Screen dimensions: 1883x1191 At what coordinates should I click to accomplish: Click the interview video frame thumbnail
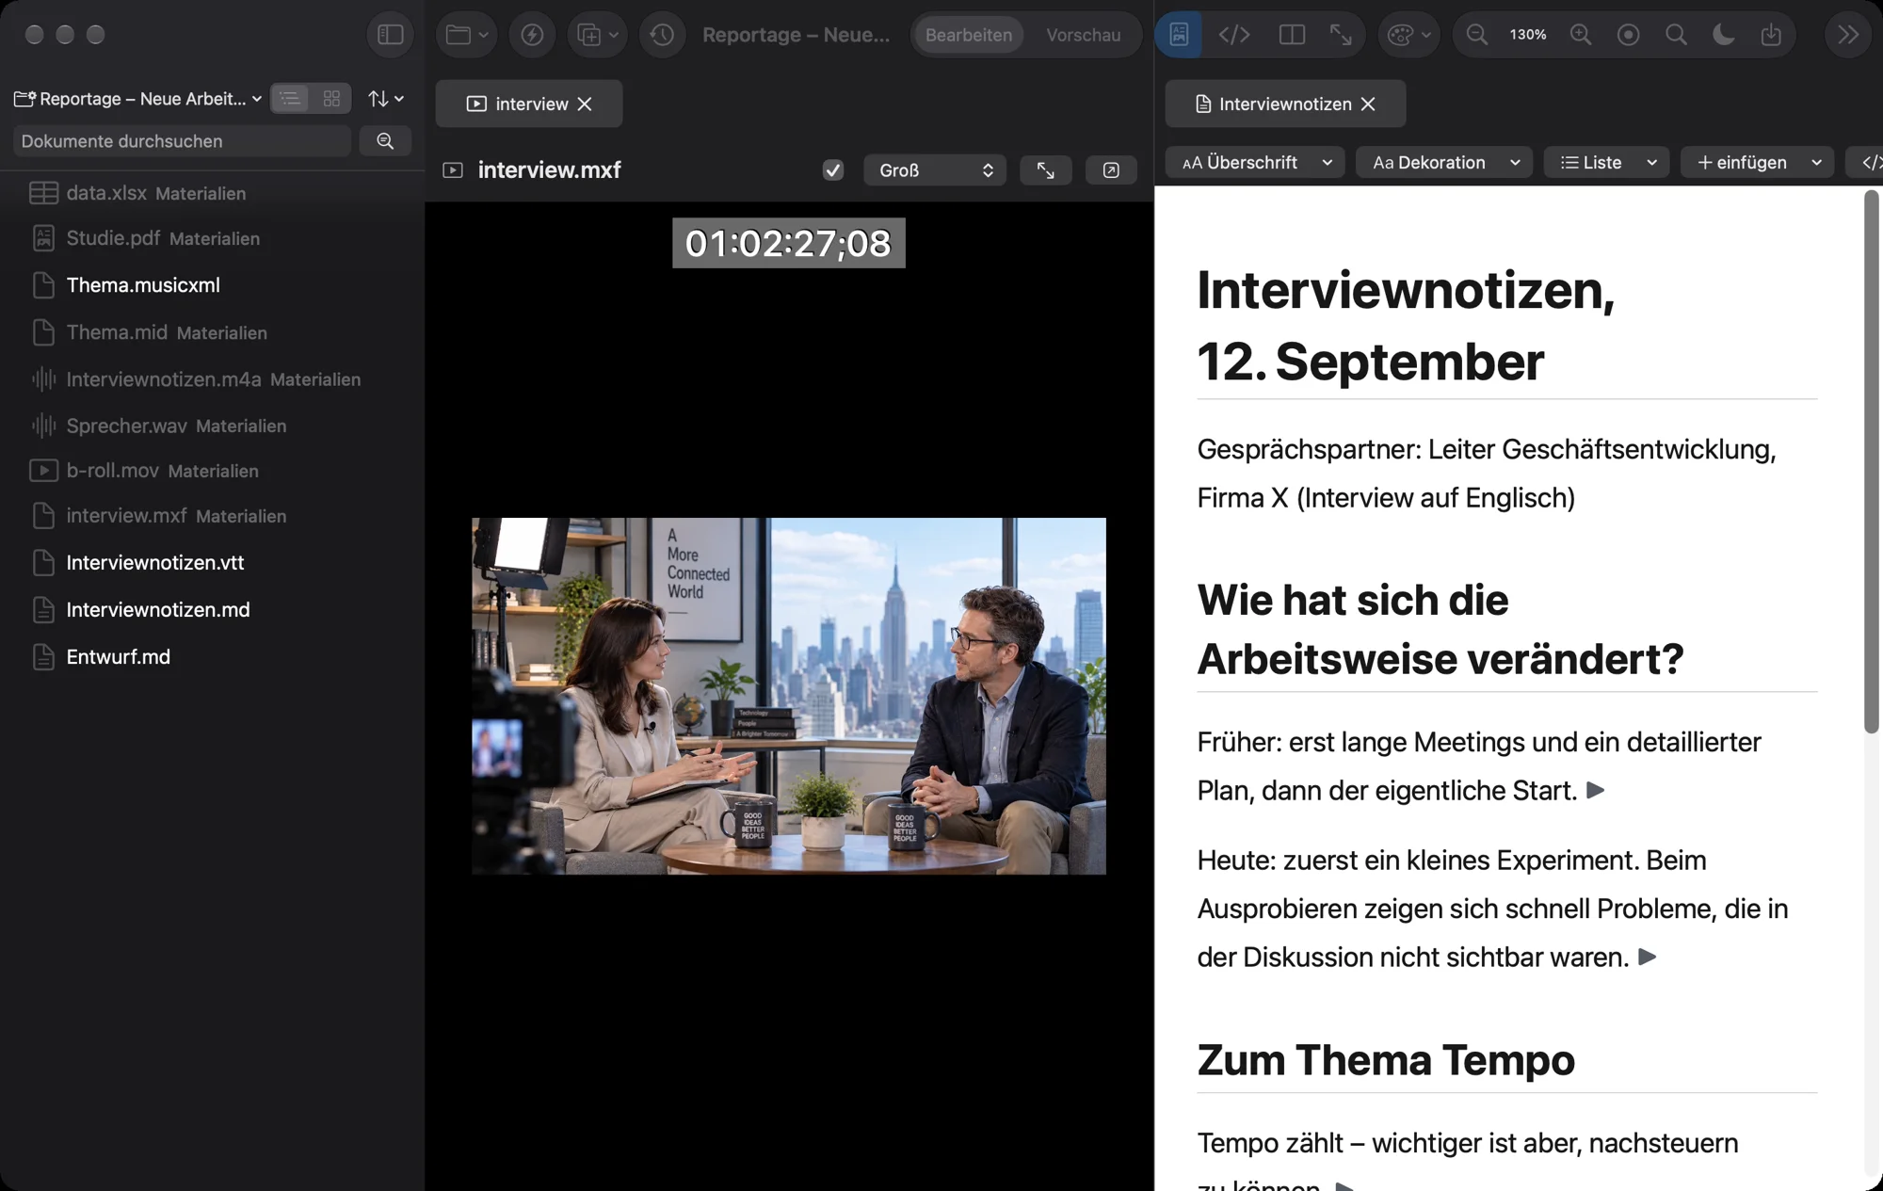click(x=788, y=696)
